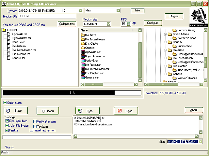This screenshot has height=156, width=209.
Task: Click into the Medium title field
Action: (47, 16)
